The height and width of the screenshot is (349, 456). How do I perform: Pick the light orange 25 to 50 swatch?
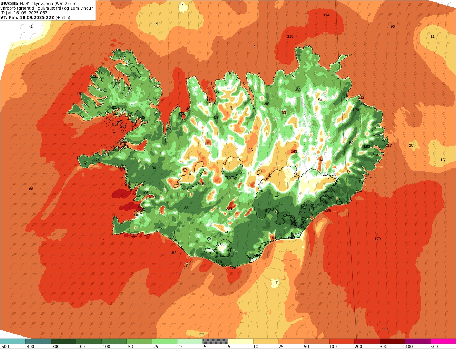point(291,341)
